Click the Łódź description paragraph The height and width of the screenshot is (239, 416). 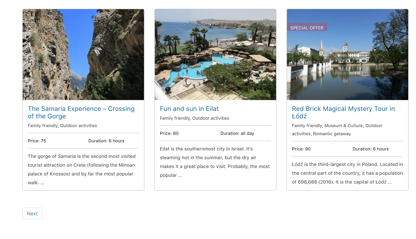[347, 173]
